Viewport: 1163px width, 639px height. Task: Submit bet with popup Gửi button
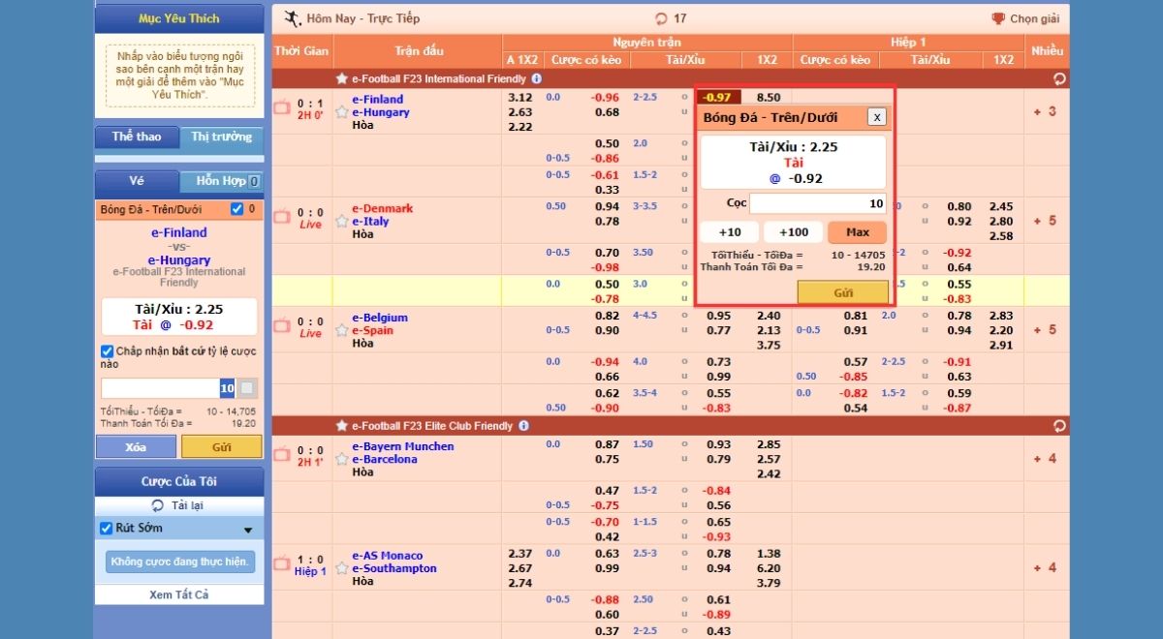[x=843, y=292]
